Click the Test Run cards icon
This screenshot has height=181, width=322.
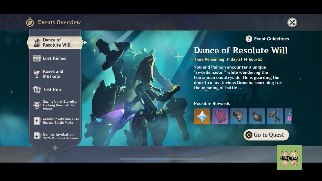37,89
